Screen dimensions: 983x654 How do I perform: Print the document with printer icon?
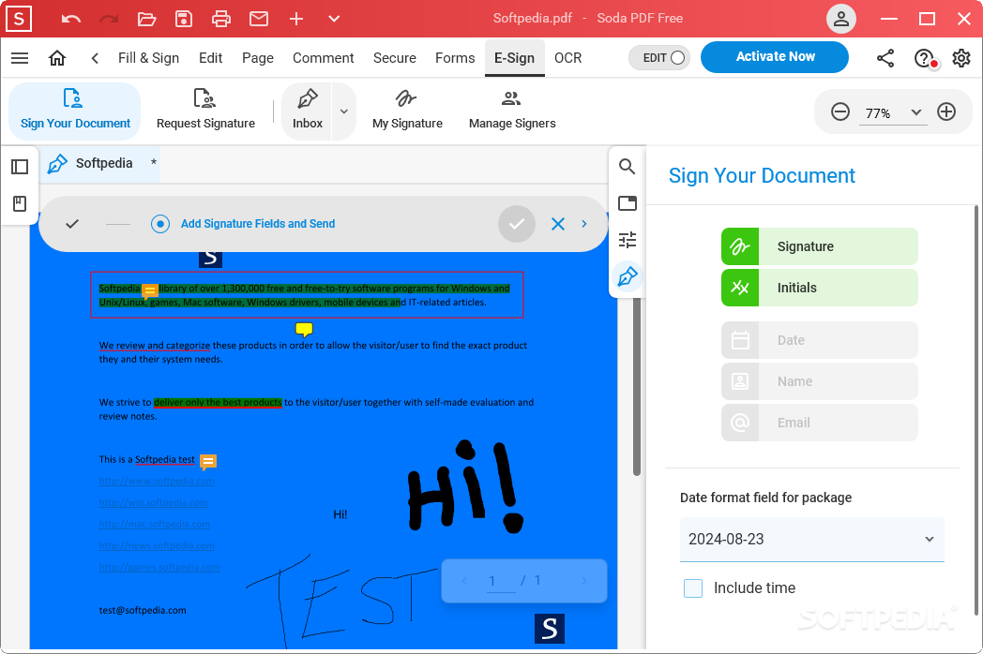pos(221,19)
